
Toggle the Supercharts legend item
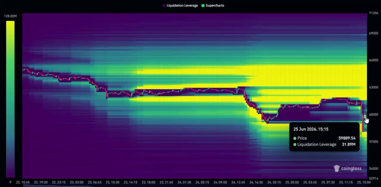[213, 5]
